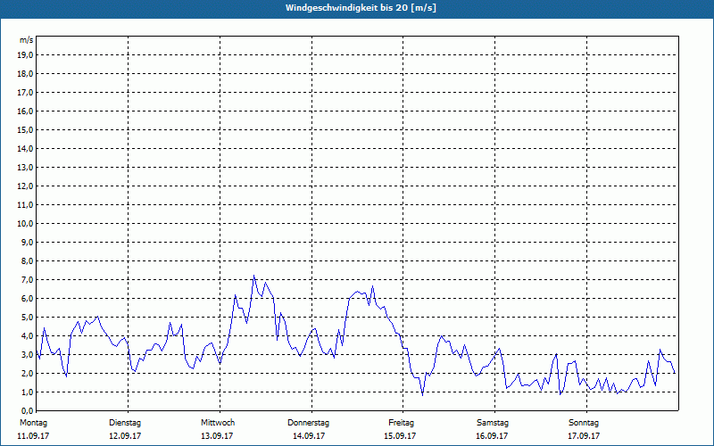The image size is (714, 446).
Task: Select the 17,0 y-axis value
Action: coord(25,93)
